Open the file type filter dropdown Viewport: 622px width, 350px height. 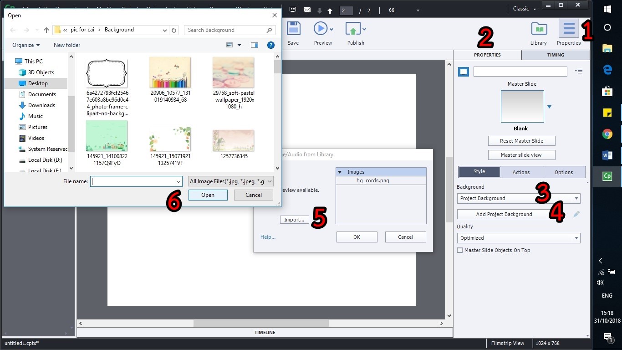[x=231, y=181]
